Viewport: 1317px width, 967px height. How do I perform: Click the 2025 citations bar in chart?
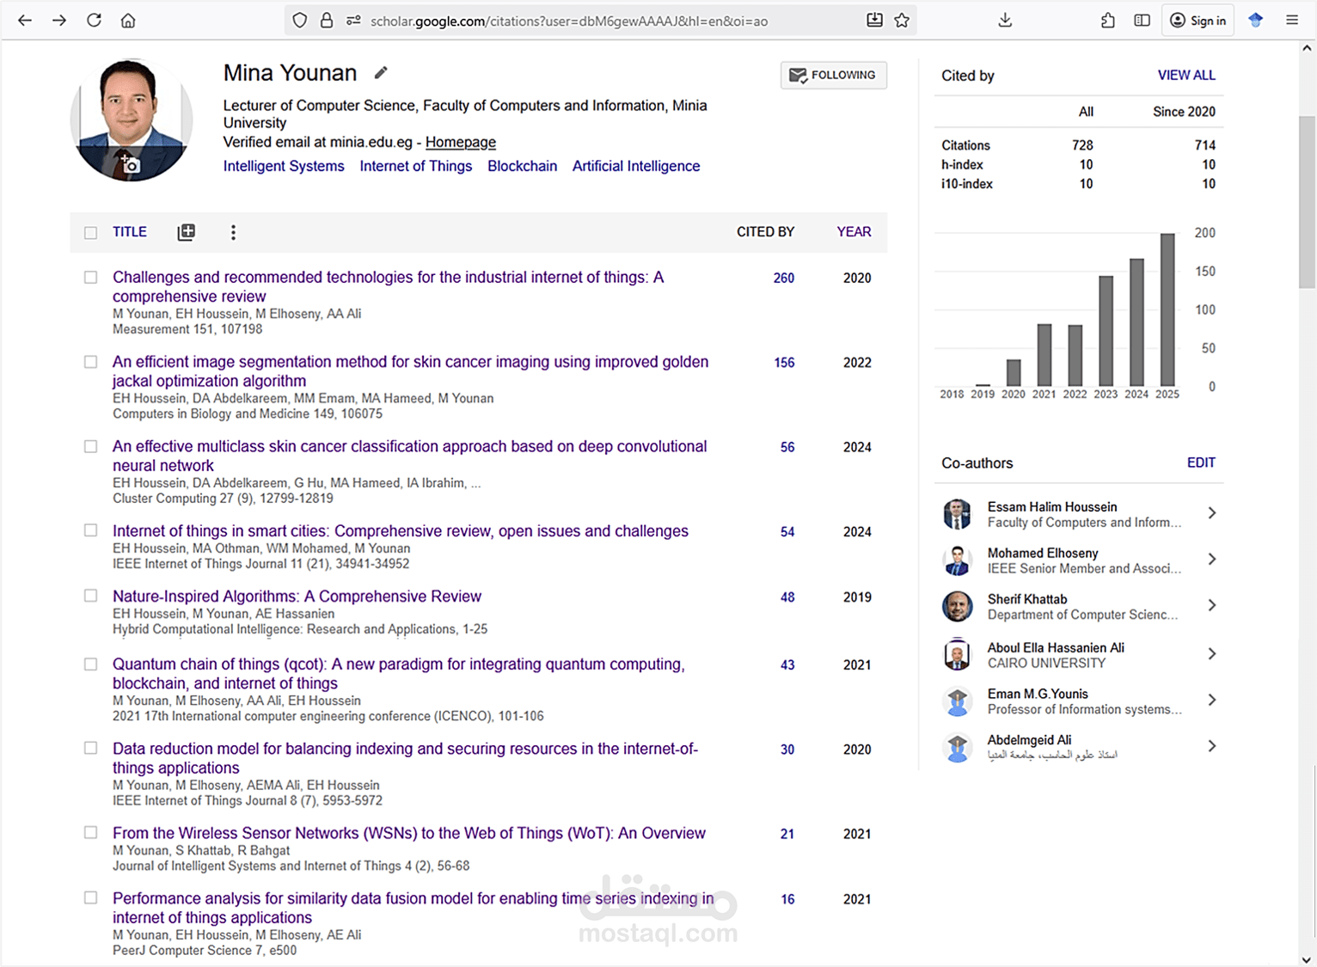pos(1167,309)
